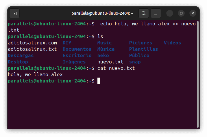Close the terminal window
Image resolution: width=207 pixels, height=137 pixels.
pos(193,13)
